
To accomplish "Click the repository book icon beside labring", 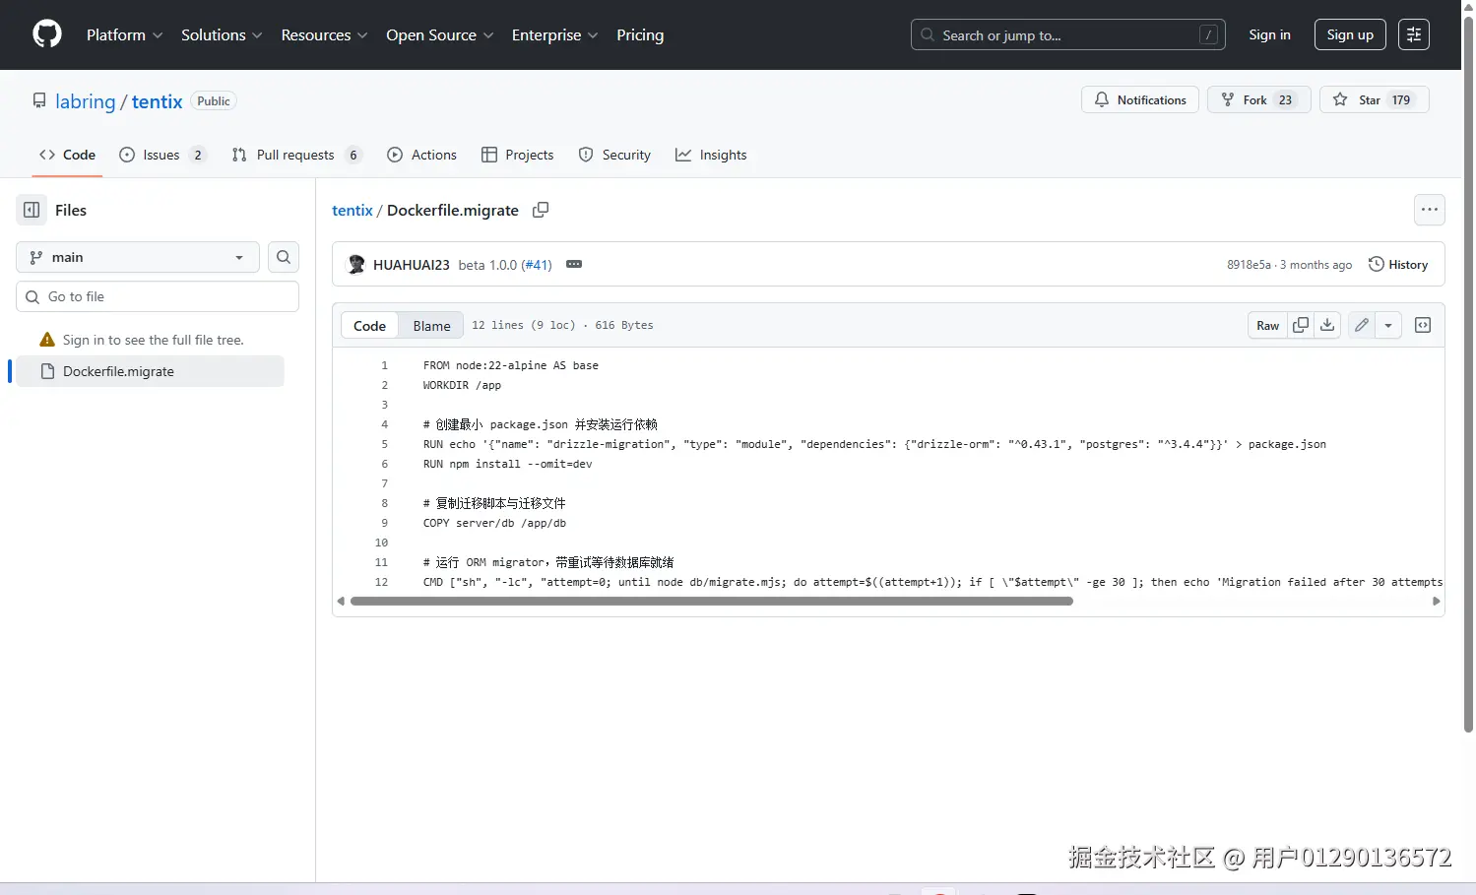I will coord(39,100).
